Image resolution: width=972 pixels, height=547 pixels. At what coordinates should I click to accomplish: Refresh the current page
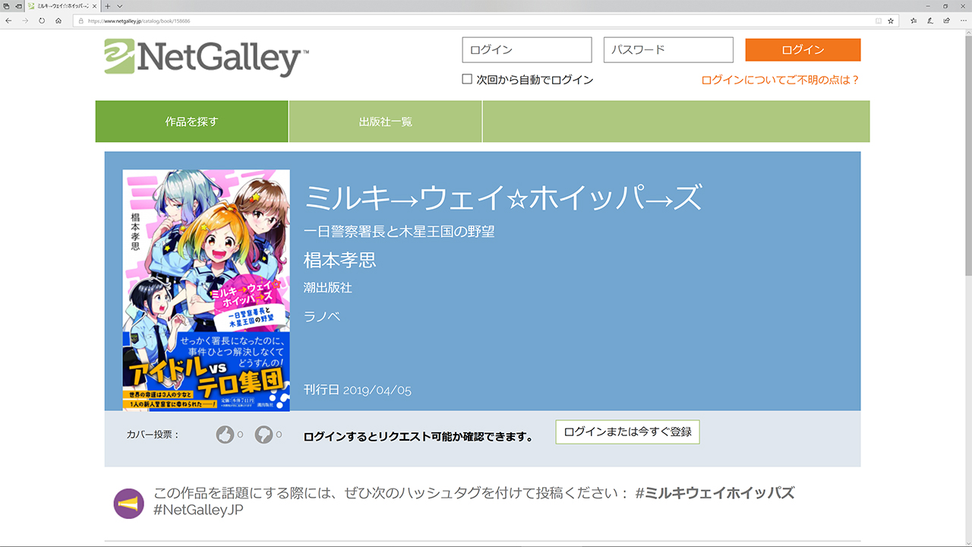(42, 21)
